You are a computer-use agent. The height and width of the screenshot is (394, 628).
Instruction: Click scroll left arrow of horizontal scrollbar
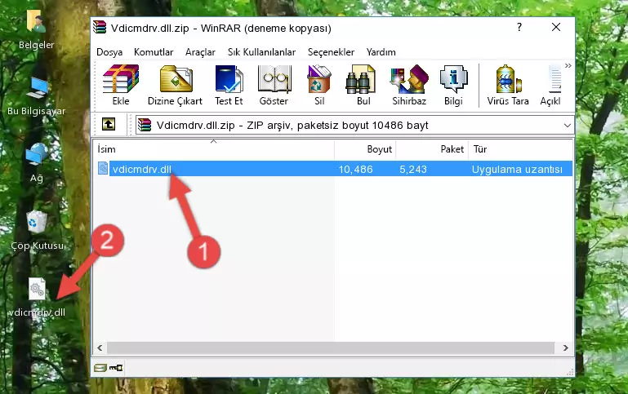[100, 348]
